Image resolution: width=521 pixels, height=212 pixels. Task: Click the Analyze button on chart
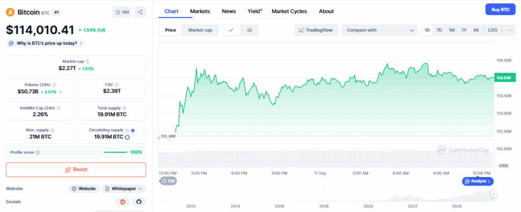(477, 181)
